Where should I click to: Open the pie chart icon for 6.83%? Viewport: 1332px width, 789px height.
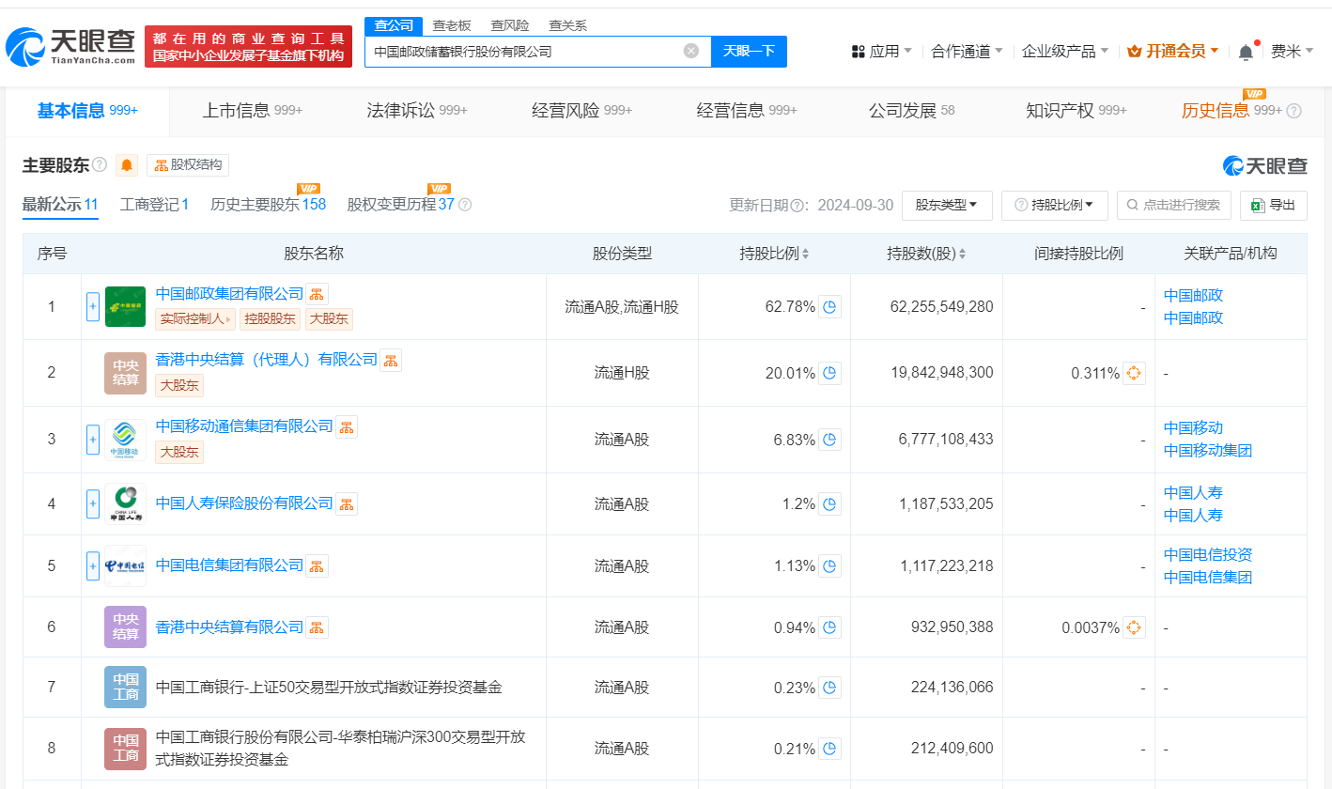829,439
